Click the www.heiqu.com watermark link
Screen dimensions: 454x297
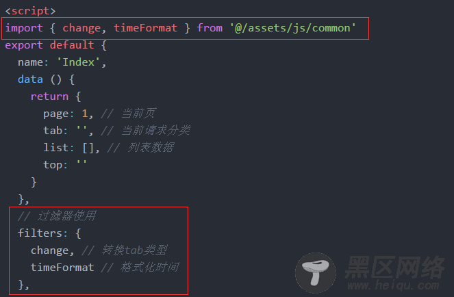[x=393, y=285]
